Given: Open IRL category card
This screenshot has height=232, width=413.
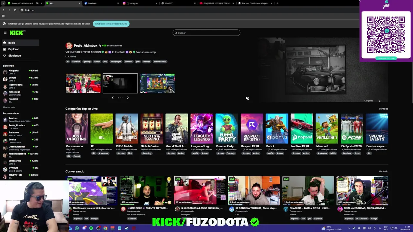Looking at the screenshot, I should (102, 128).
